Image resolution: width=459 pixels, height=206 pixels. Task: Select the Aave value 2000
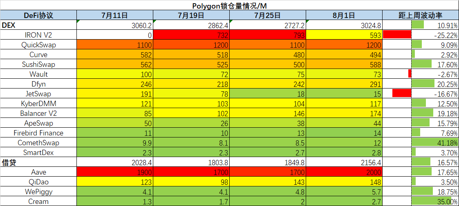344,173
